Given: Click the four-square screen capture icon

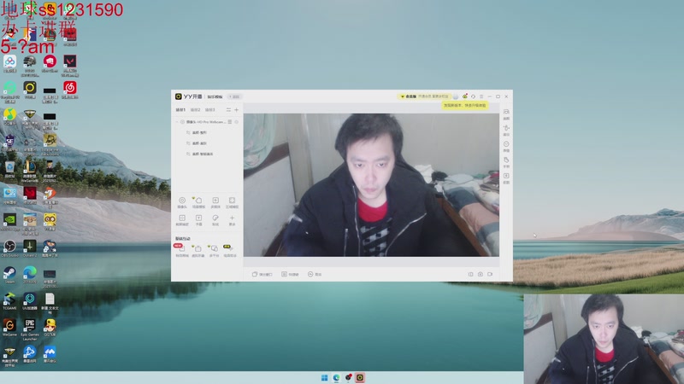Looking at the screenshot, I should (182, 220).
